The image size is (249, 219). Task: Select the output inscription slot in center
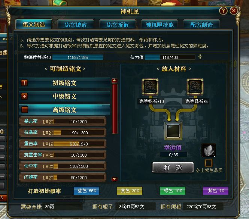tap(173, 131)
